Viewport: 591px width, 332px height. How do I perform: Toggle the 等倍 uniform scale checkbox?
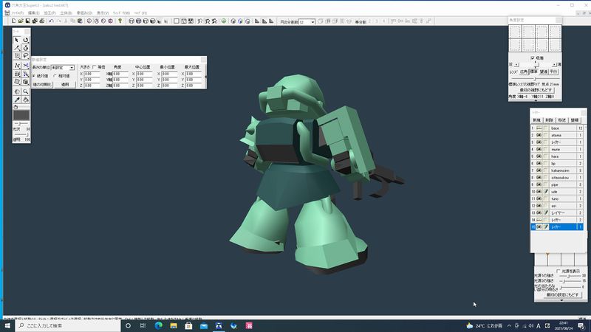coord(95,67)
